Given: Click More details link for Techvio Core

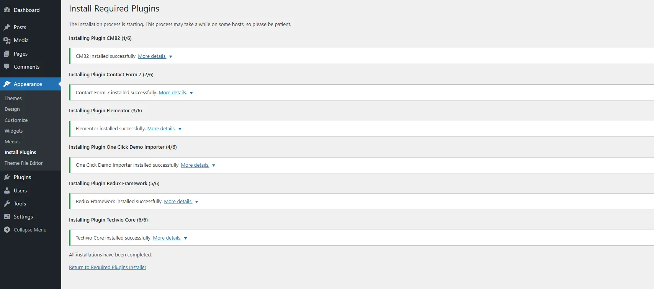Looking at the screenshot, I should pos(167,238).
